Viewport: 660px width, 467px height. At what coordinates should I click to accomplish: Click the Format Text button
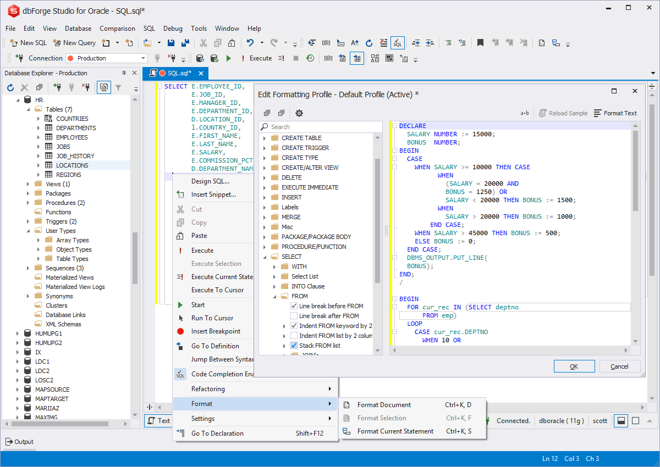pos(615,113)
